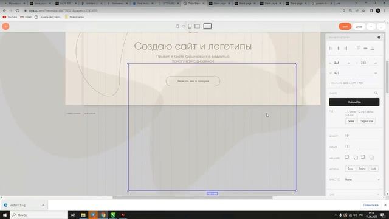The height and width of the screenshot is (219, 389).
Task: Click the image search magnifier icon
Action: 376,93
